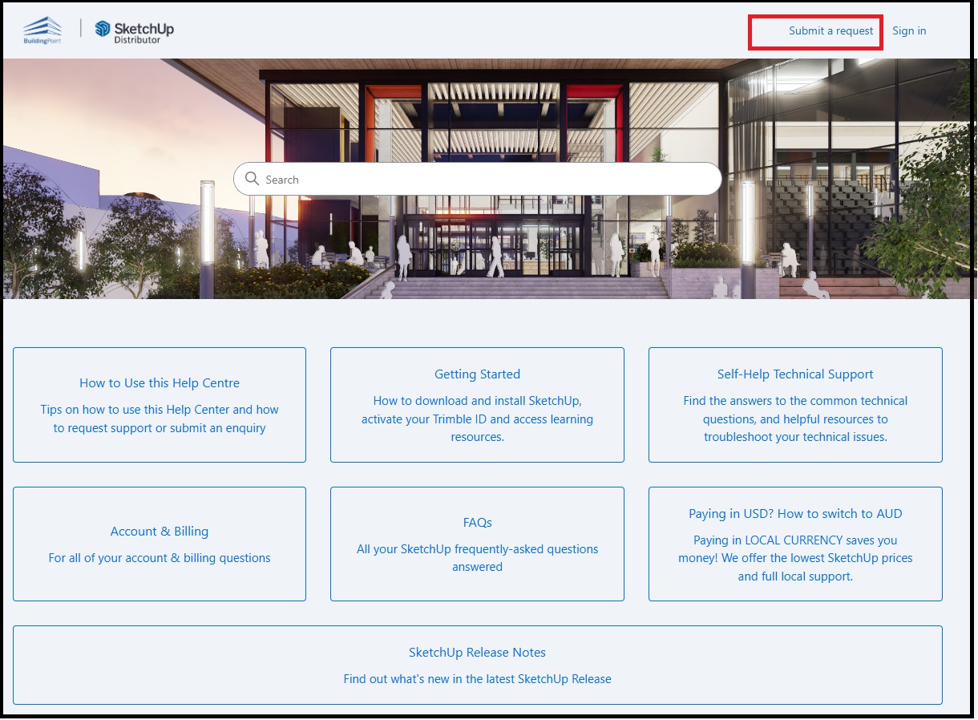The image size is (978, 720).
Task: Click the download and install SketchUp description
Action: click(x=477, y=419)
